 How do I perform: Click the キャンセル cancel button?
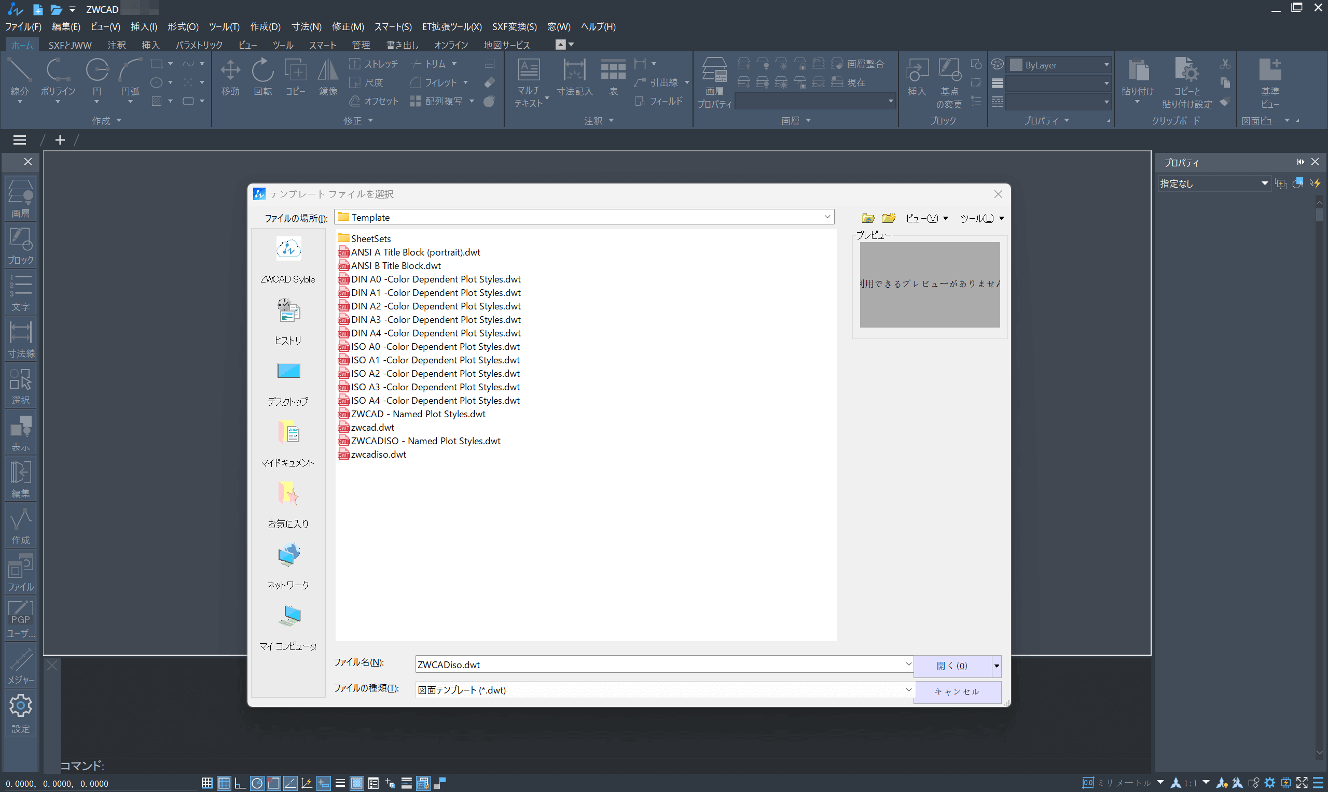click(x=957, y=691)
